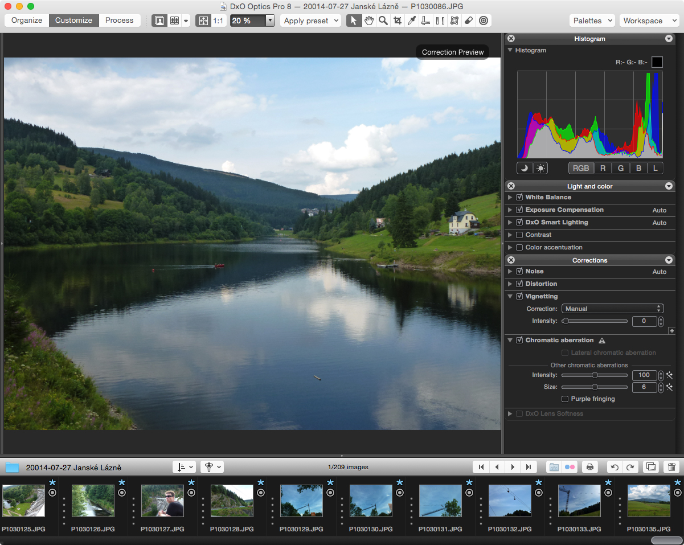This screenshot has height=545, width=684.
Task: Open the Apply preset dropdown
Action: coord(311,21)
